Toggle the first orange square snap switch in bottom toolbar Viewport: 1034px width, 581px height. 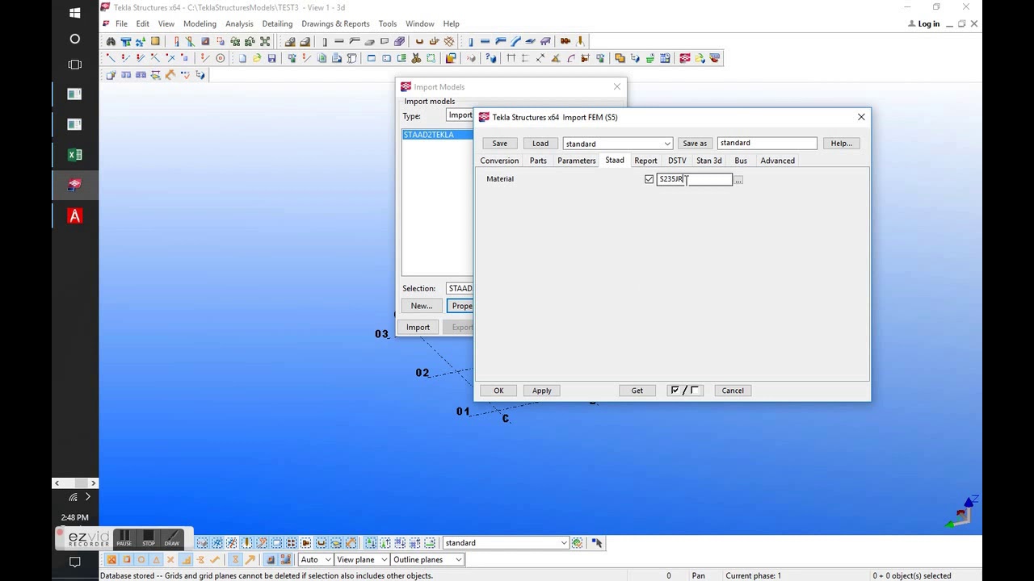[x=111, y=559]
